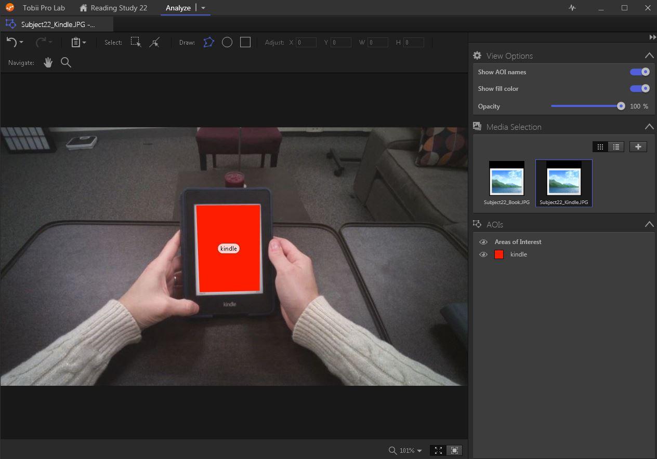Open the Analyze tab

click(178, 8)
